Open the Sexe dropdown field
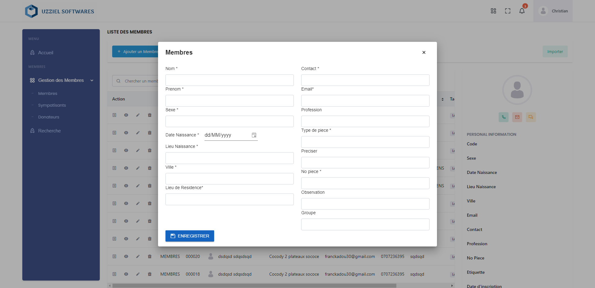 click(229, 122)
